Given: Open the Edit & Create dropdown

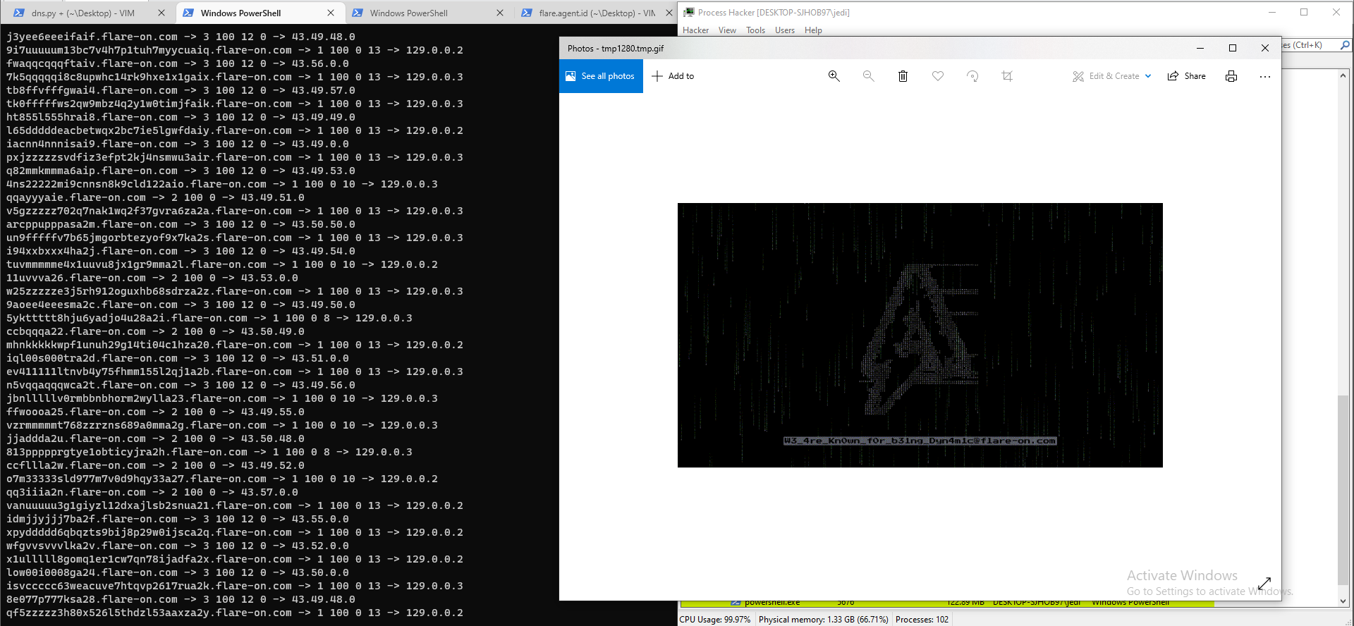Looking at the screenshot, I should (x=1112, y=76).
